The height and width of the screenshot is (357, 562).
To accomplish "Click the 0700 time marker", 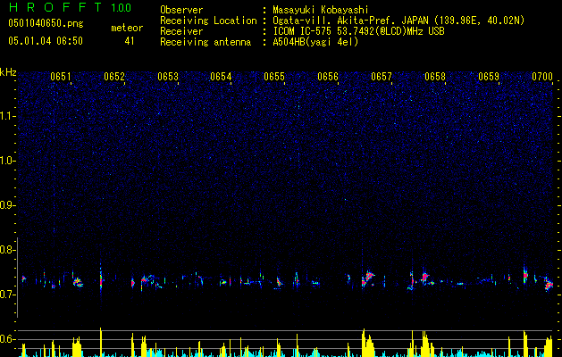I will pyautogui.click(x=542, y=77).
